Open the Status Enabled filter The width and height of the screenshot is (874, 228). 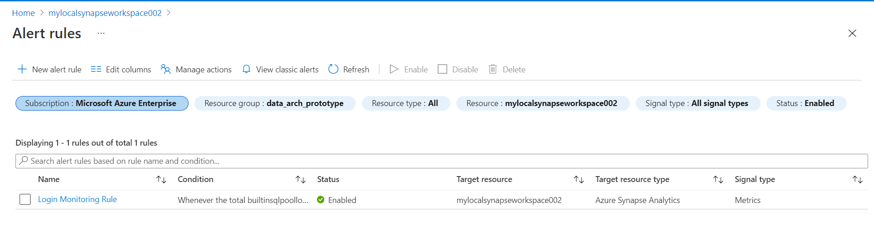(x=806, y=103)
